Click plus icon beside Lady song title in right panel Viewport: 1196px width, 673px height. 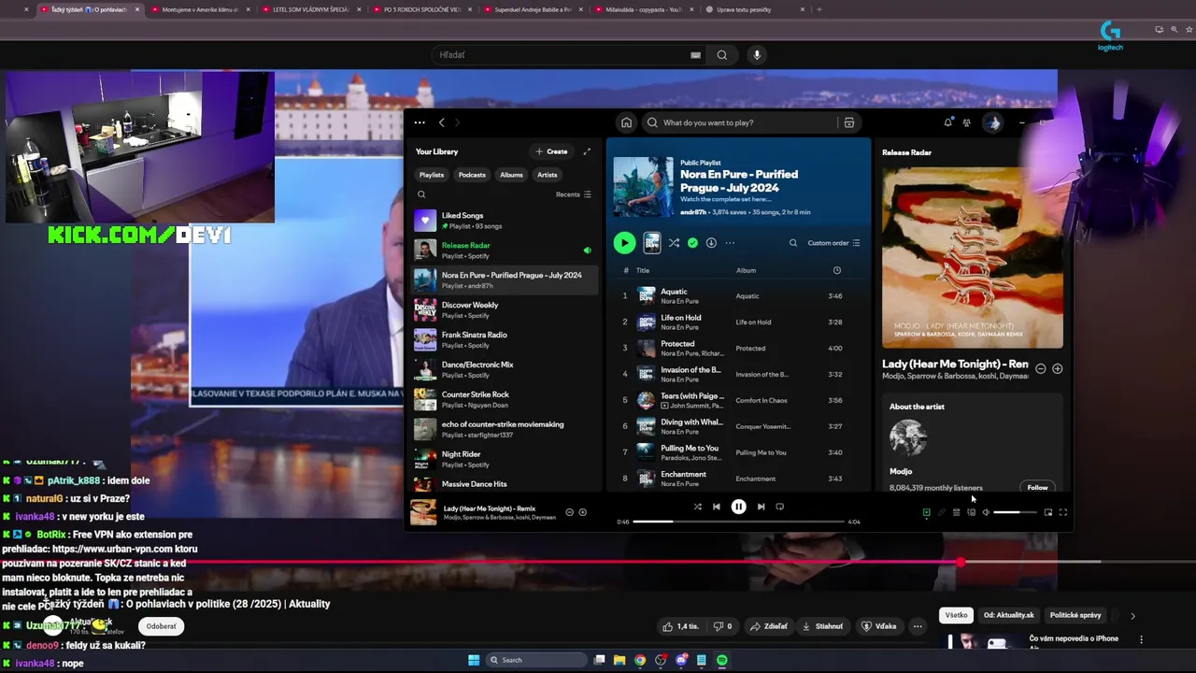(1057, 368)
